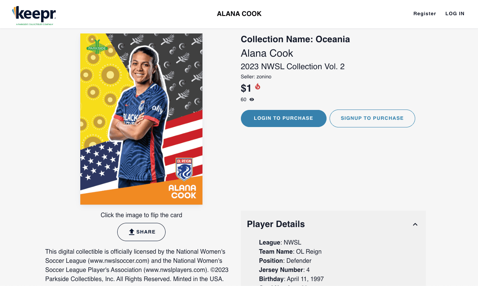Flip the Alana Cook card image
Image resolution: width=478 pixels, height=286 pixels.
point(141,119)
